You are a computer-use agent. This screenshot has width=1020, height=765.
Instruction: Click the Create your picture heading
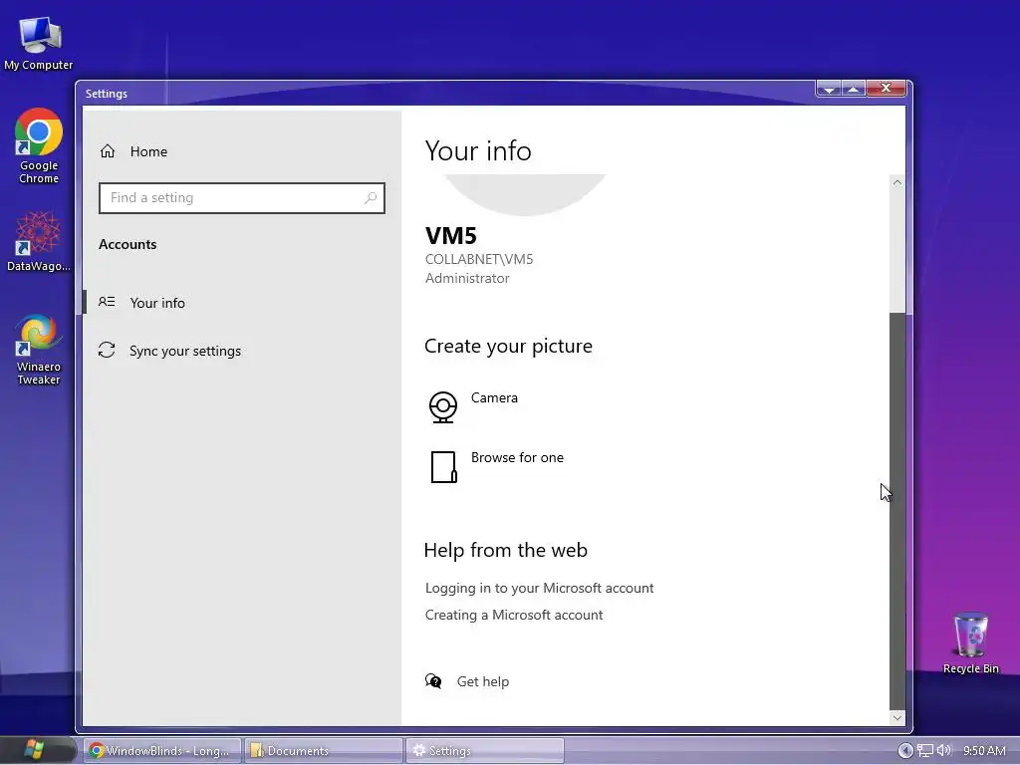click(508, 346)
